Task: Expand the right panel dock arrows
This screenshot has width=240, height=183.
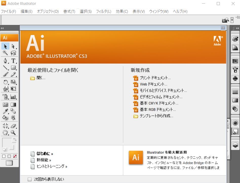Action: pos(237,28)
